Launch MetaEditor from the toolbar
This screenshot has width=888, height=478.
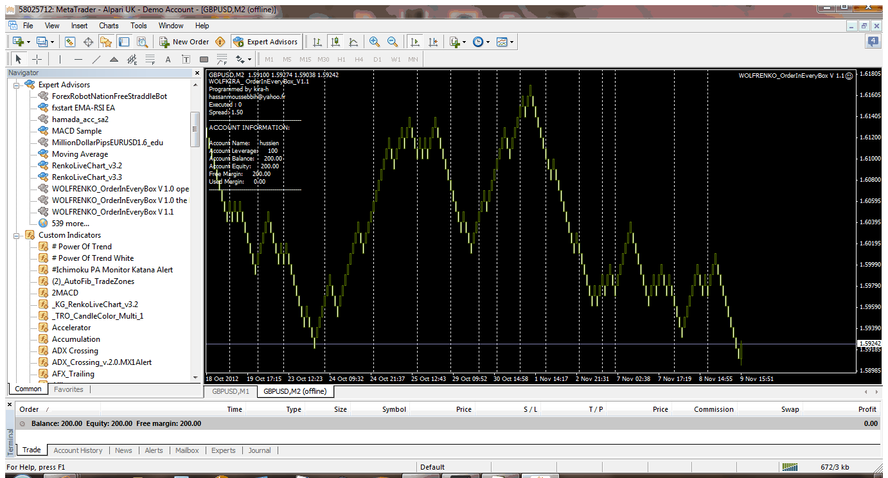(220, 42)
